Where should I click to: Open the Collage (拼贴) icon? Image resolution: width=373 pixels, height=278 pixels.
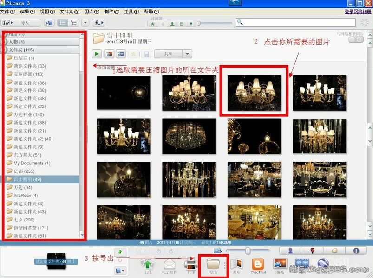280,265
